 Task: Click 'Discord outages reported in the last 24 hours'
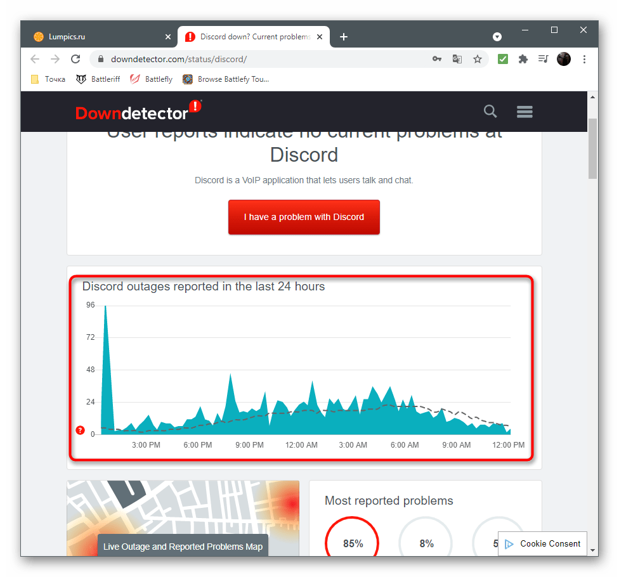tap(204, 286)
